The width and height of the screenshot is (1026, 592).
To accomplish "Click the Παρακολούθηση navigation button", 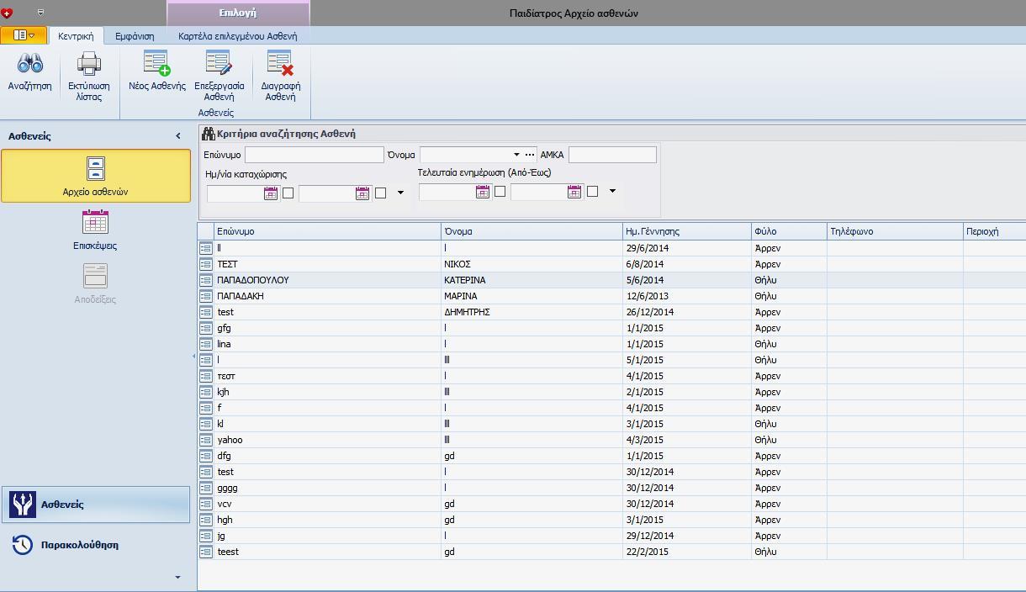I will click(79, 545).
